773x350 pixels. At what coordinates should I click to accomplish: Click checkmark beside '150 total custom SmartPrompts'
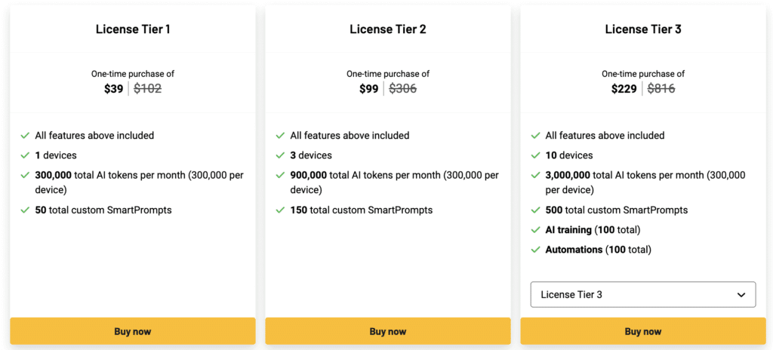pos(280,210)
